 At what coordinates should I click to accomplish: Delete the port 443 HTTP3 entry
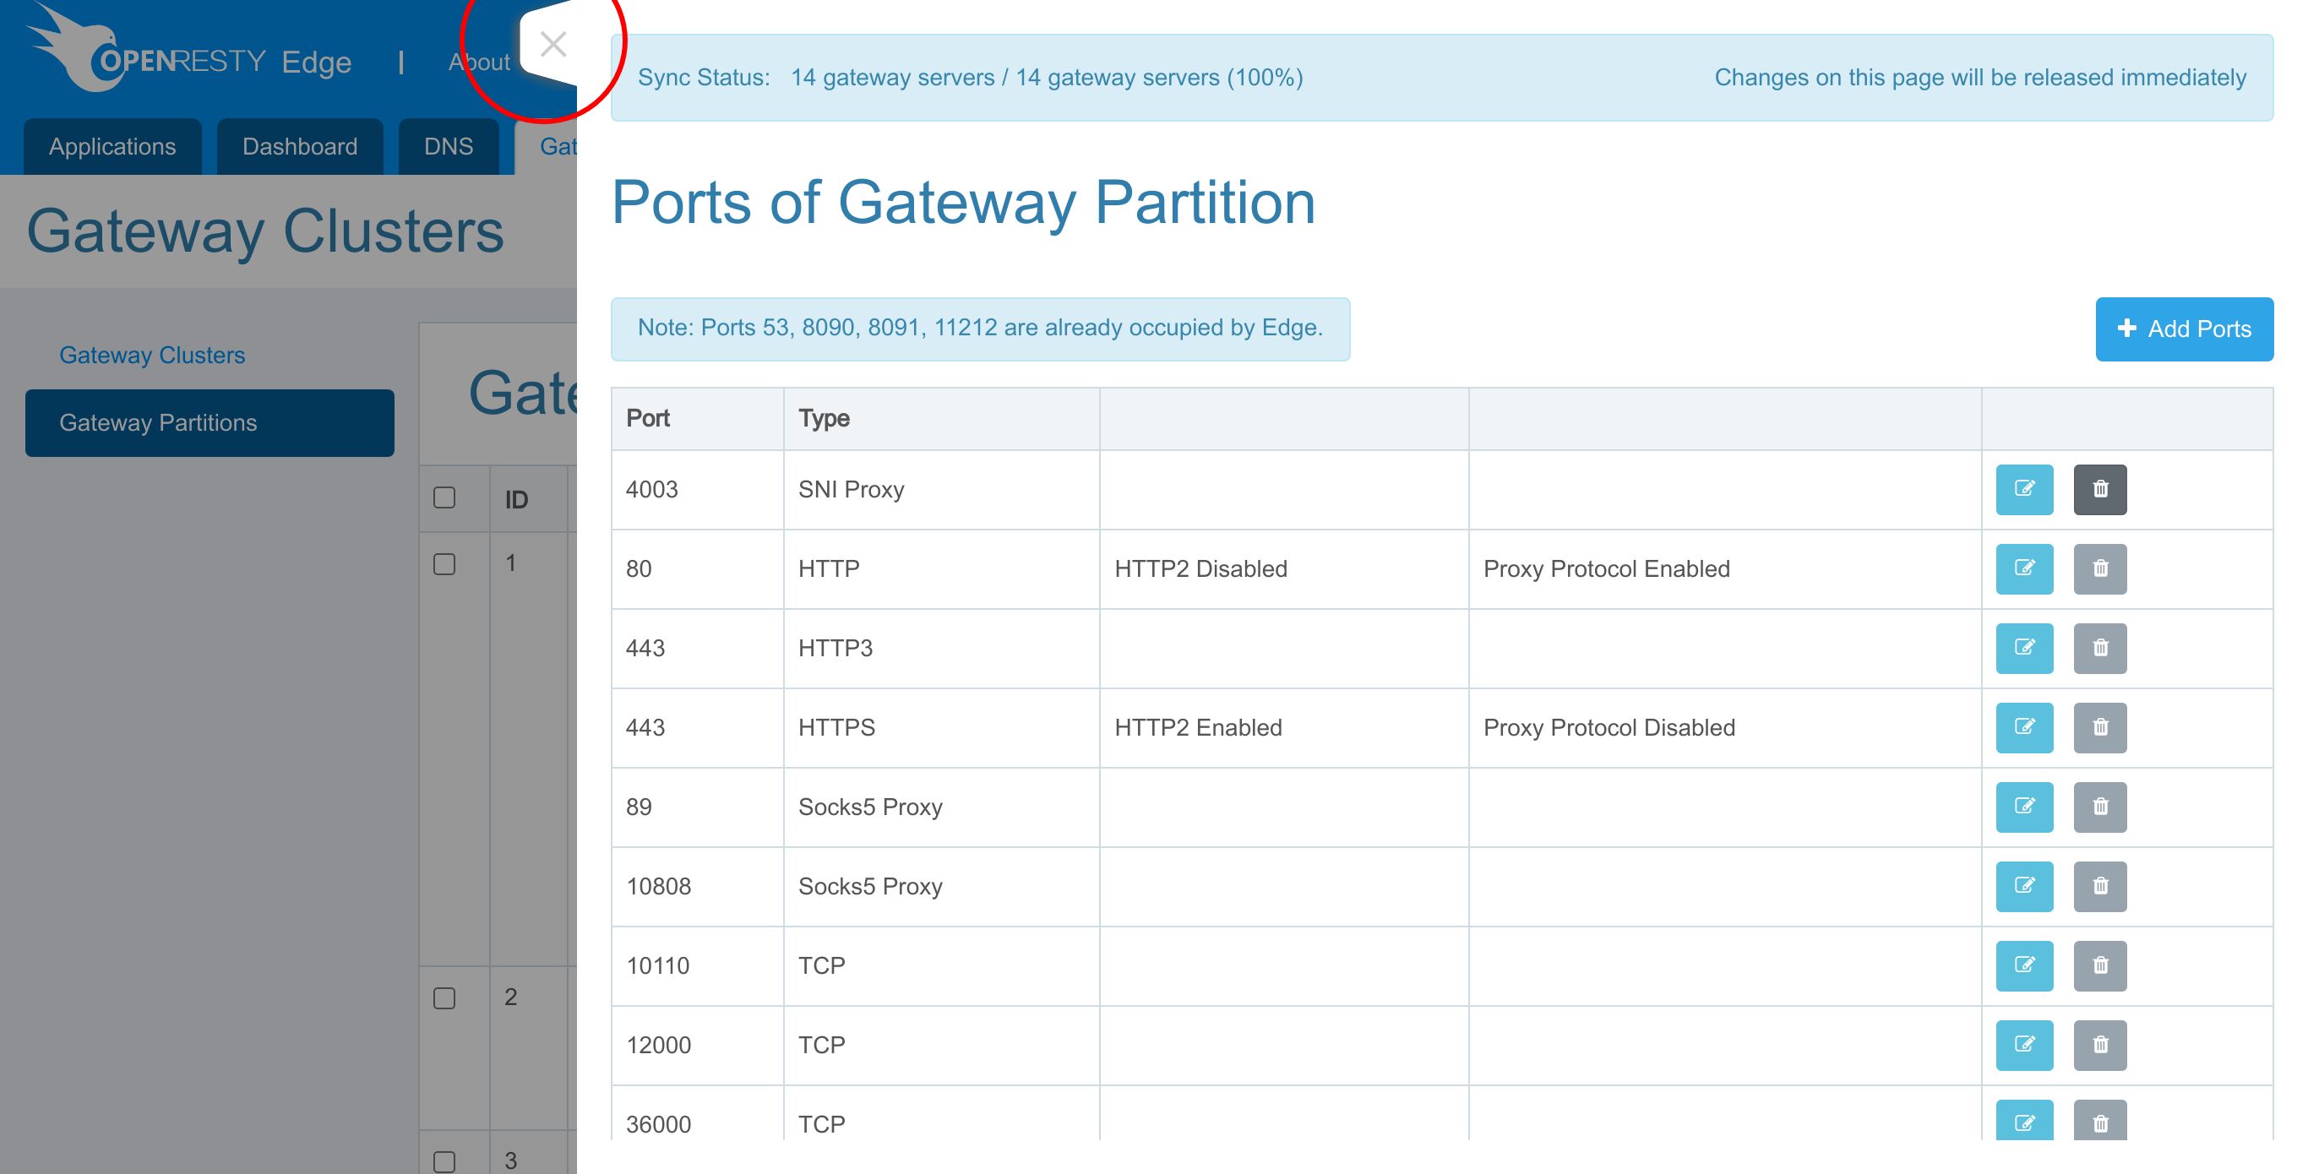pyautogui.click(x=2099, y=648)
